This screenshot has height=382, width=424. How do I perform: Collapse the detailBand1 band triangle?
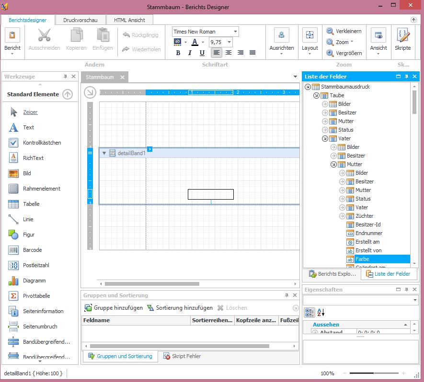[x=104, y=153]
